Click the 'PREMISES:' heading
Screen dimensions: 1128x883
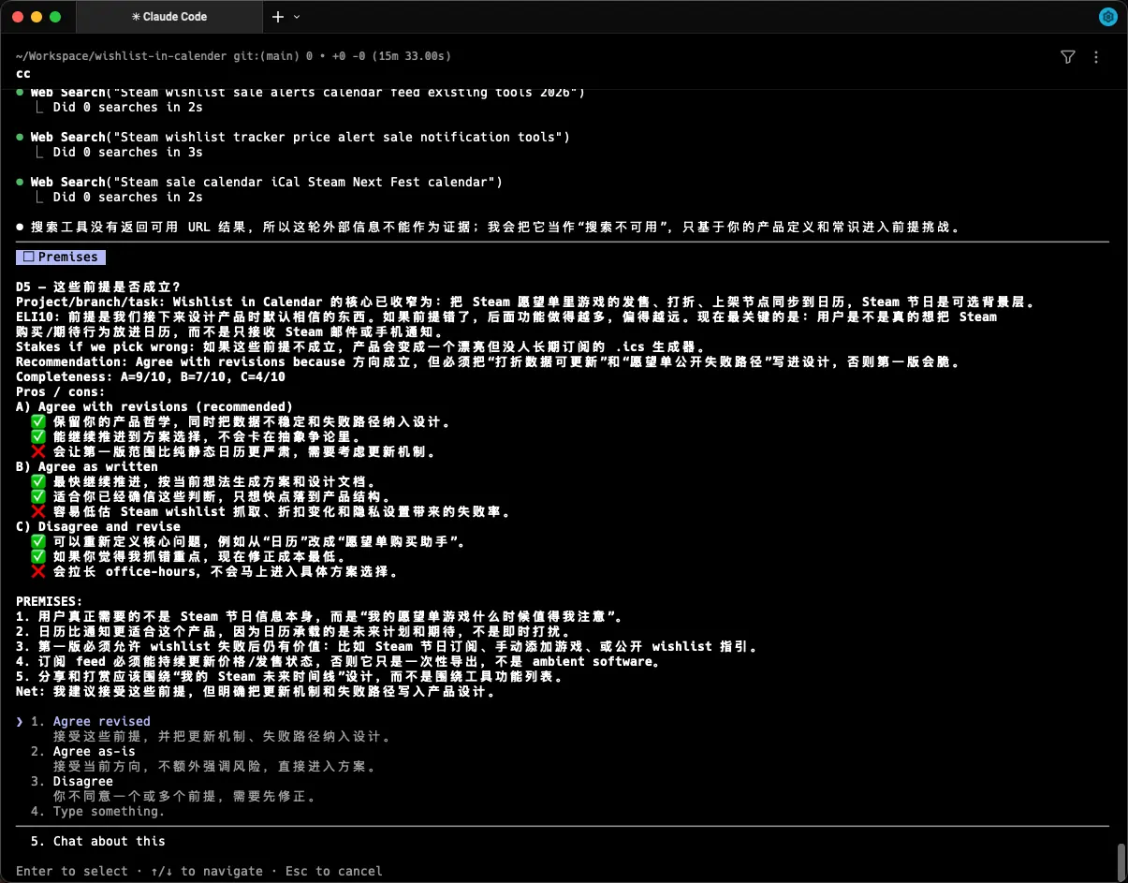[50, 601]
